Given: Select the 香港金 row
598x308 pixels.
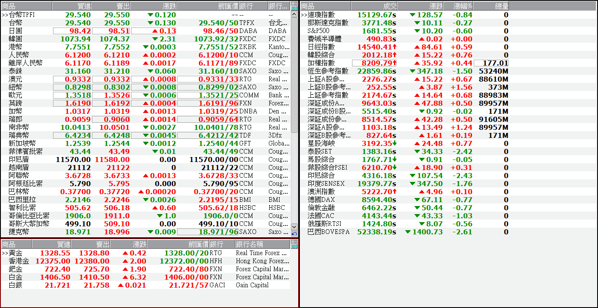Looking at the screenshot, I should 146,261.
